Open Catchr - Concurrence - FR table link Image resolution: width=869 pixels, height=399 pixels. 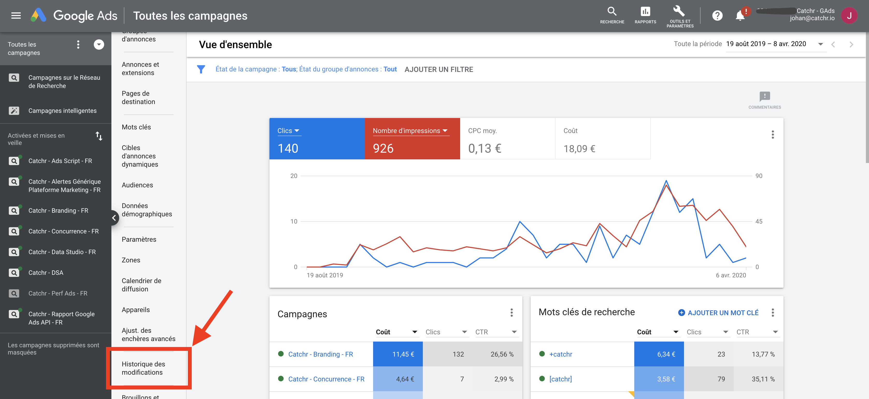[326, 379]
